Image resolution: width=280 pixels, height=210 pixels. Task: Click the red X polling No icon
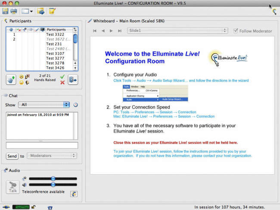pos(62,83)
